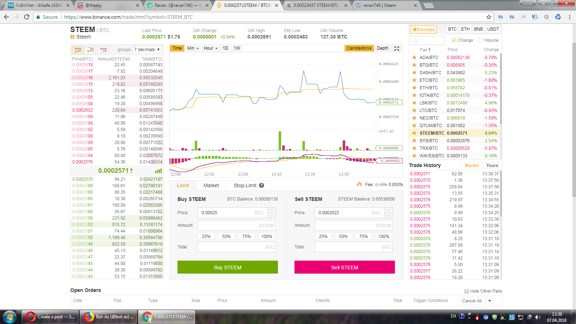Click the Stop-Limit help question icon
576x324 pixels.
tap(262, 185)
